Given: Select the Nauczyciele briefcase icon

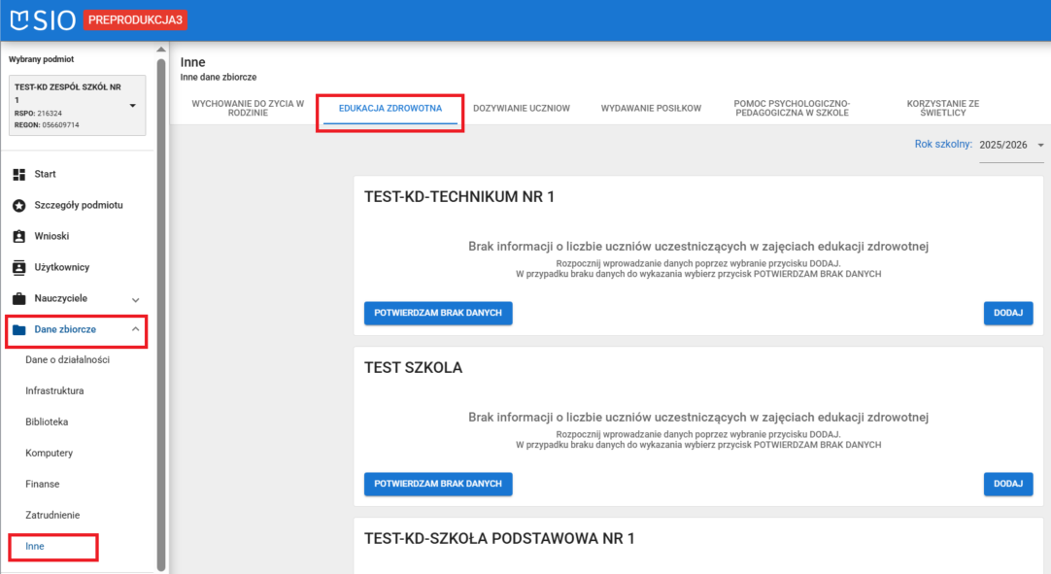Looking at the screenshot, I should tap(17, 298).
